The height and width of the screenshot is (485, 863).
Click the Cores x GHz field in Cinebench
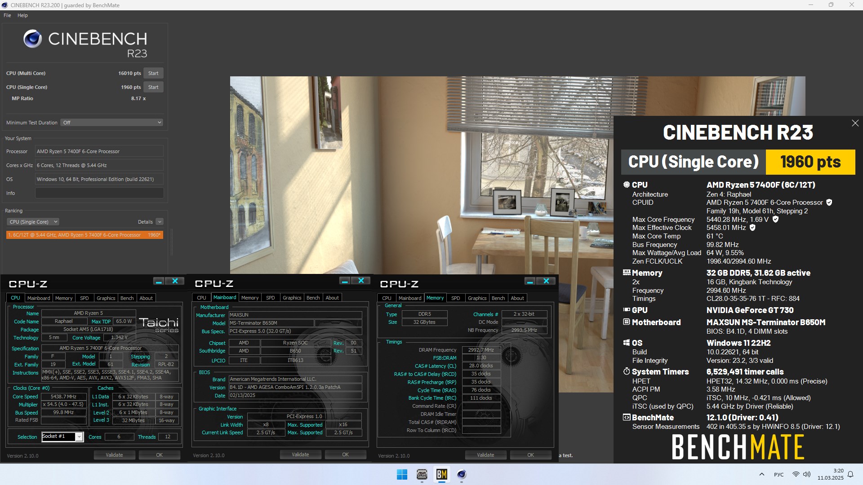pos(99,165)
